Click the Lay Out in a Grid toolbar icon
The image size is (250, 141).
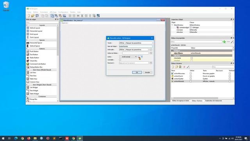click(x=86, y=16)
